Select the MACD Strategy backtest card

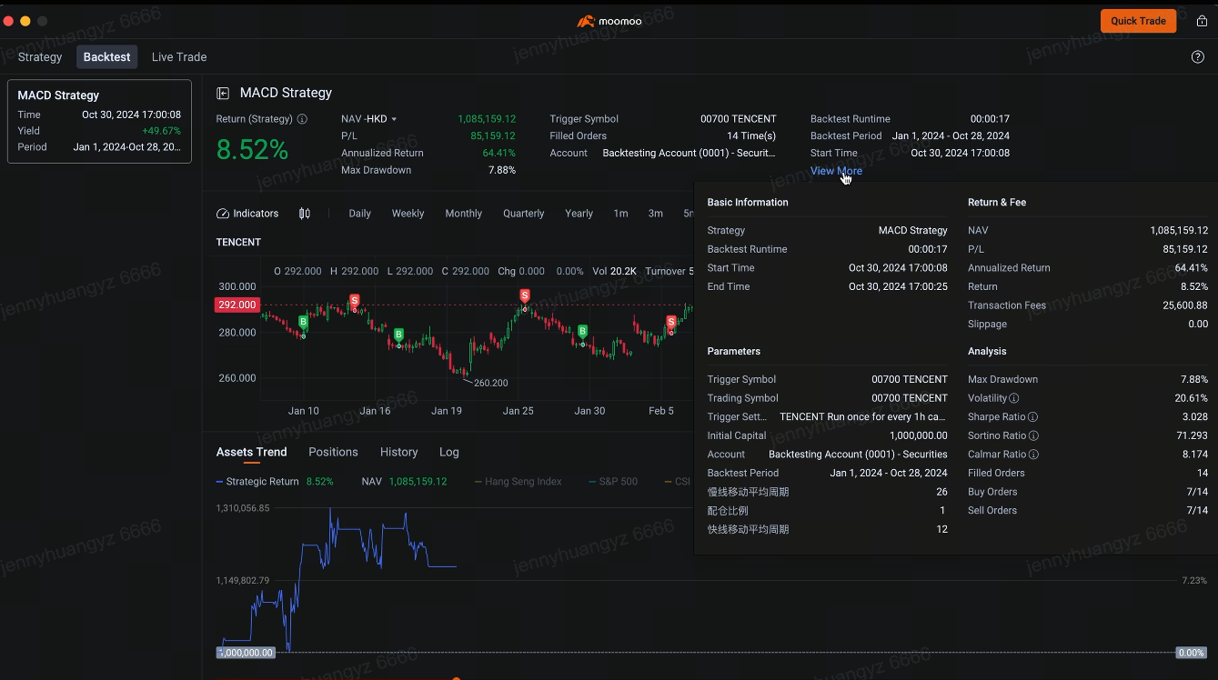[x=99, y=121]
